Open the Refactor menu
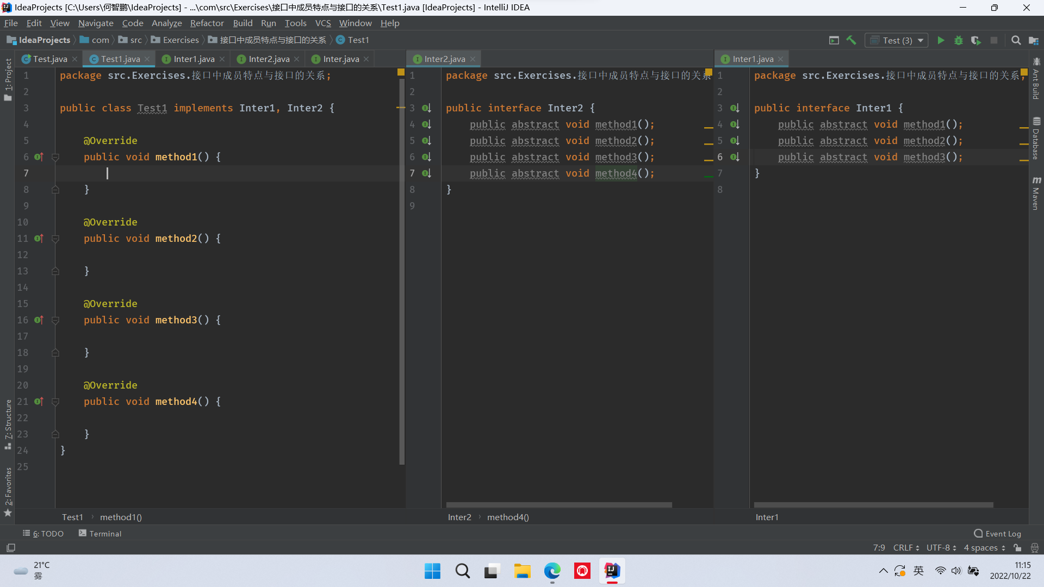This screenshot has width=1044, height=587. point(207,23)
